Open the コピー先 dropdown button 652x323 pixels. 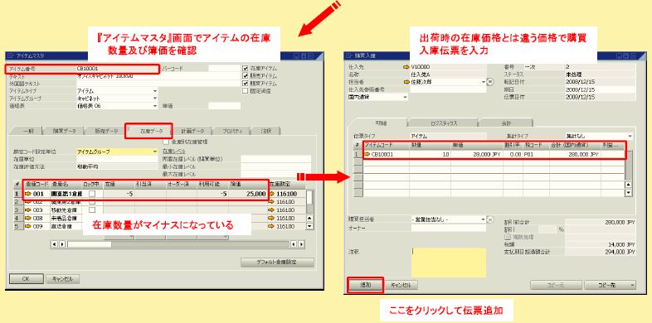pos(610,285)
